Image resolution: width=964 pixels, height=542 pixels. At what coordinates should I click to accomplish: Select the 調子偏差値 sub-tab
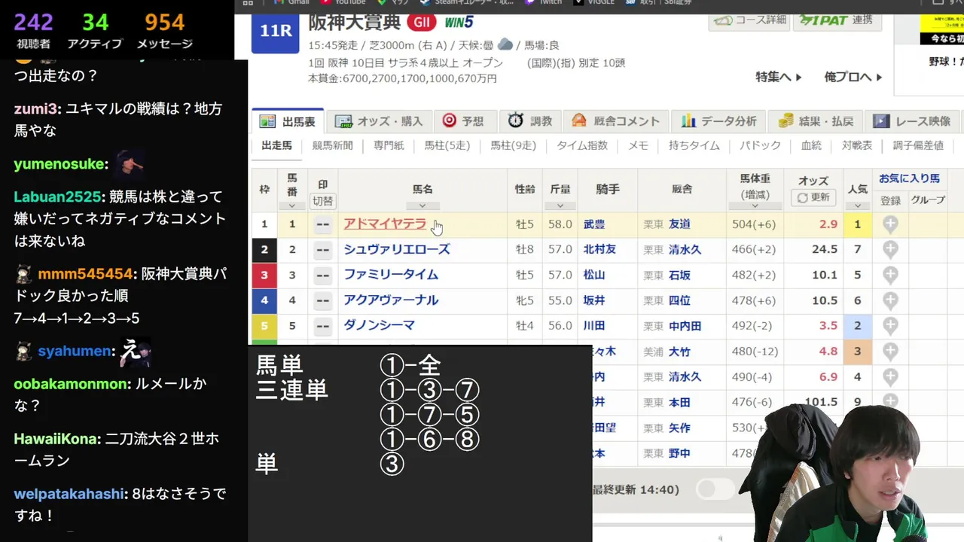pos(918,145)
